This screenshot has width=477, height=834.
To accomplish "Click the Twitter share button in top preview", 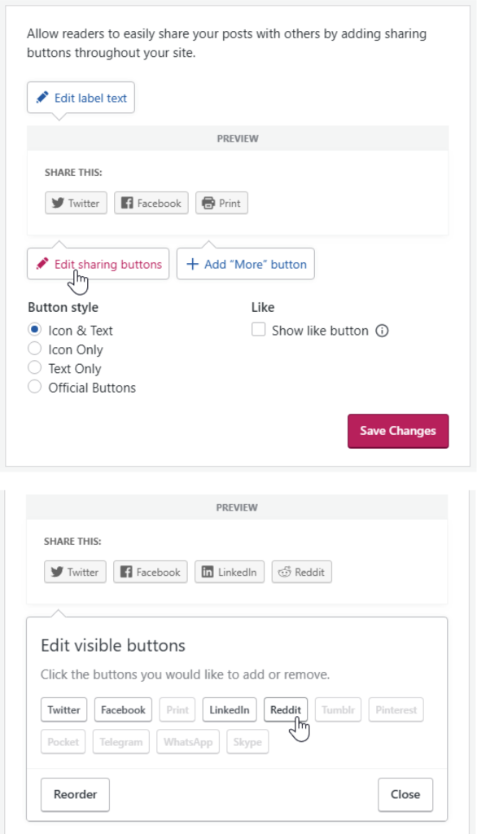I will [x=76, y=203].
